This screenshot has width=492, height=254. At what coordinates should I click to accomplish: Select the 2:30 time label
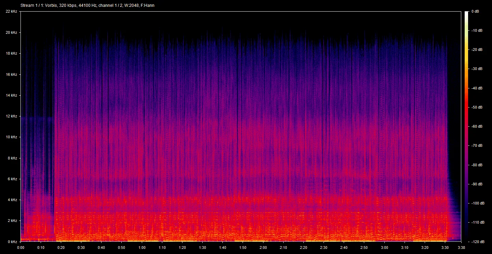coord(324,248)
